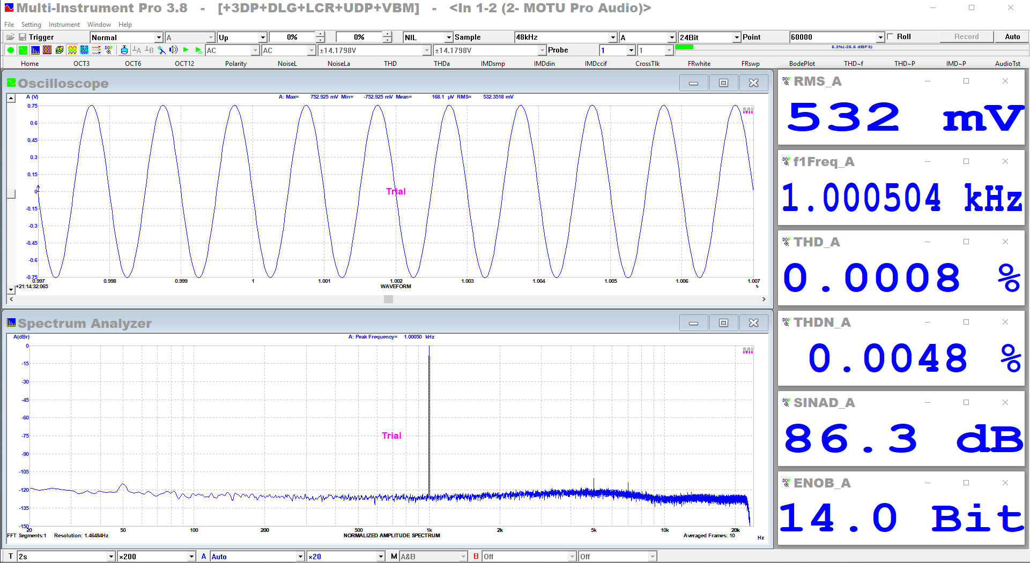1030x563 pixels.
Task: Select the BodePlot preset
Action: click(802, 64)
